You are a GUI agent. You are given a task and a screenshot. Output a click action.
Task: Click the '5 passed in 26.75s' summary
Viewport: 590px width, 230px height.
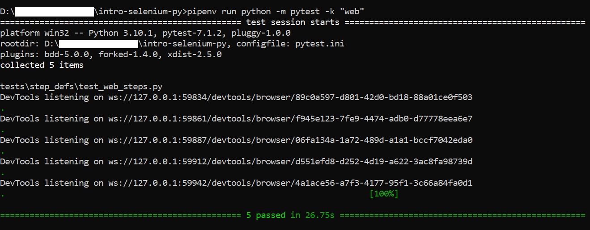[290, 215]
